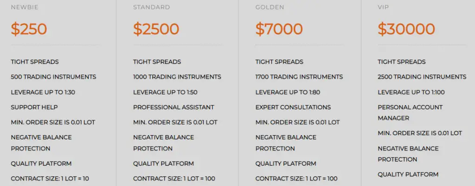
Task: Click 1700 TRADING INSTRUMENTS line
Action: click(x=299, y=77)
